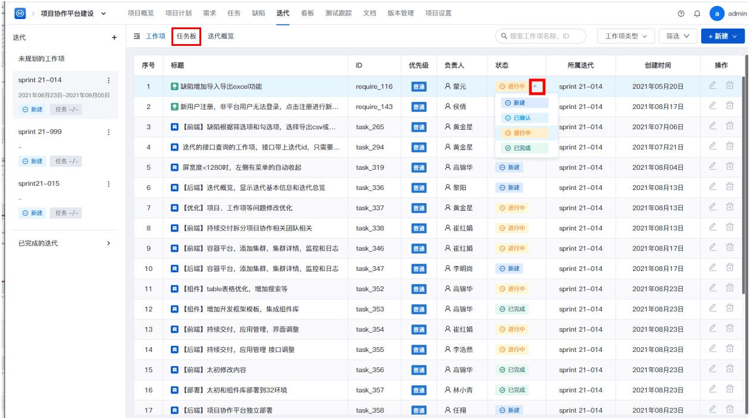Click the help question mark icon
The height and width of the screenshot is (418, 753).
coord(681,14)
